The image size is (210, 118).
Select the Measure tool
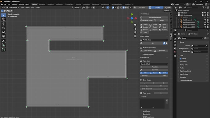click(4, 45)
